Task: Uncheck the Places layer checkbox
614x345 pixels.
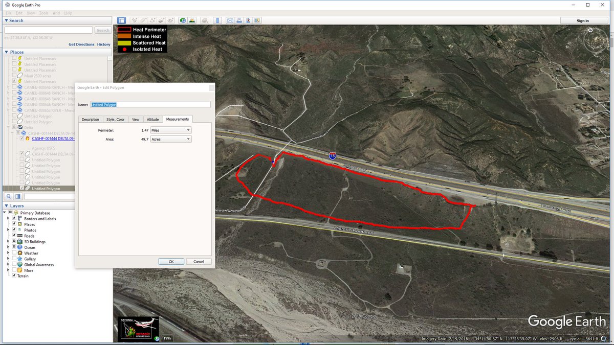Action: [x=14, y=224]
